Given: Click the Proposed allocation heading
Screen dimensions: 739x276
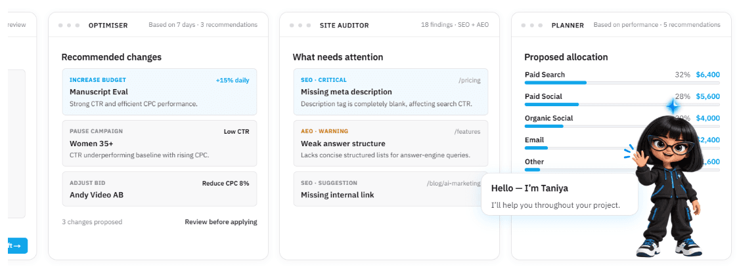Looking at the screenshot, I should pyautogui.click(x=566, y=57).
